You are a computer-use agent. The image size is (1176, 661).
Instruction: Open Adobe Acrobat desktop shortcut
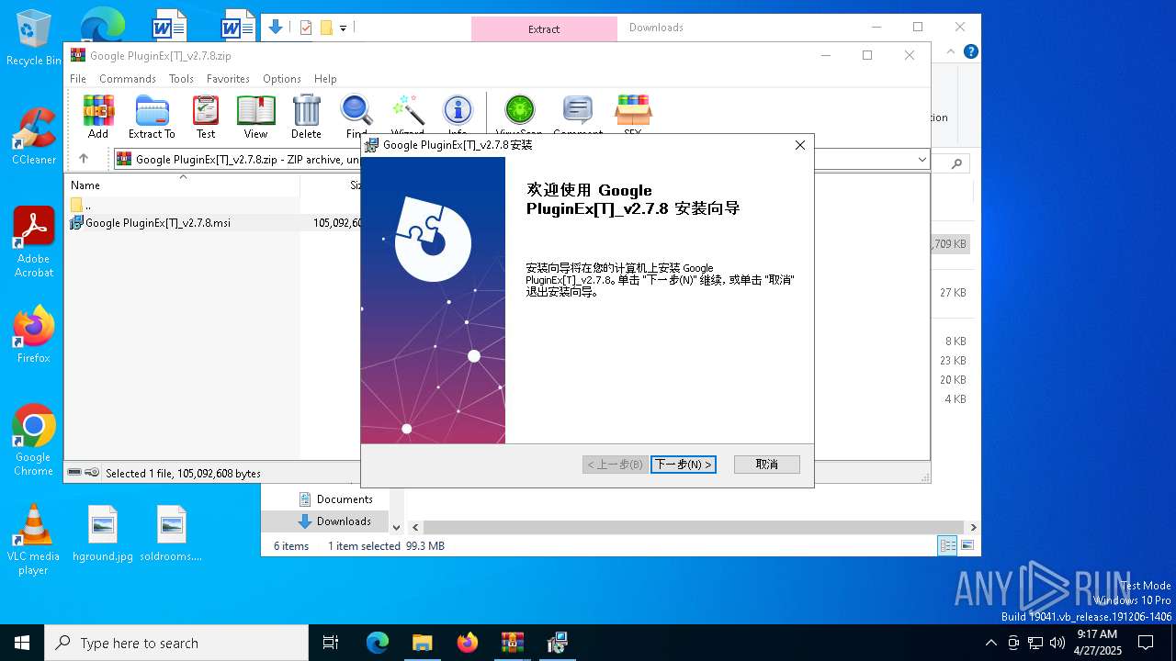(x=34, y=242)
